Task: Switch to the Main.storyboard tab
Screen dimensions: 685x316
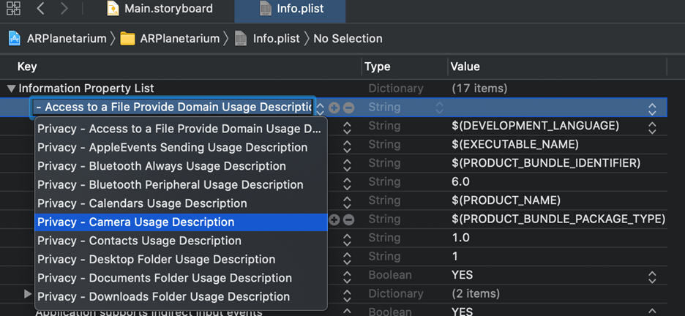Action: coord(160,9)
